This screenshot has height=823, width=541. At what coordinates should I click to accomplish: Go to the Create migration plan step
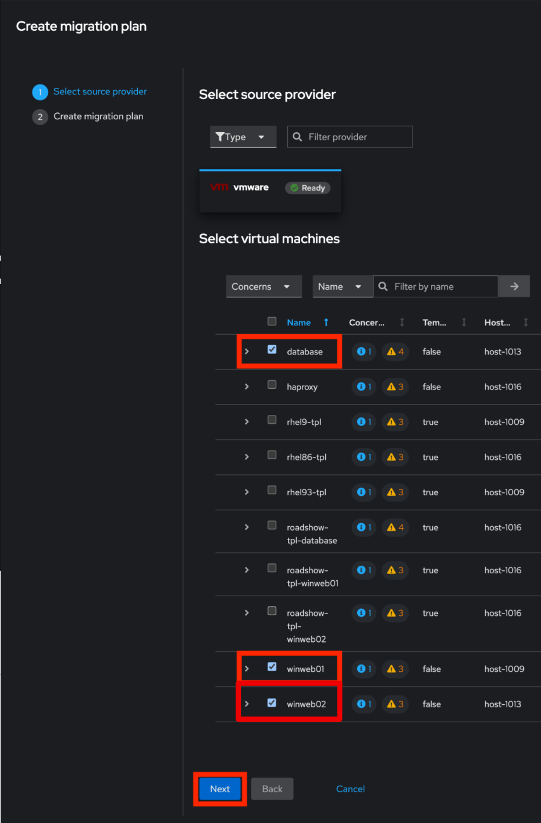(98, 116)
